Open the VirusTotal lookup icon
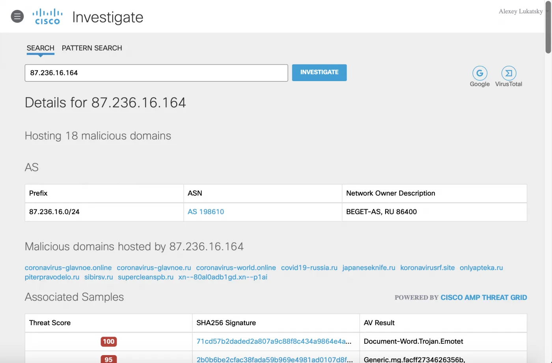The height and width of the screenshot is (363, 552). (509, 73)
